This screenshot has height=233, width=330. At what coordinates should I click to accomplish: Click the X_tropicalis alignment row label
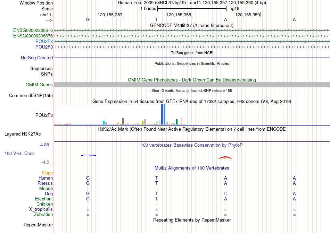click(x=41, y=209)
